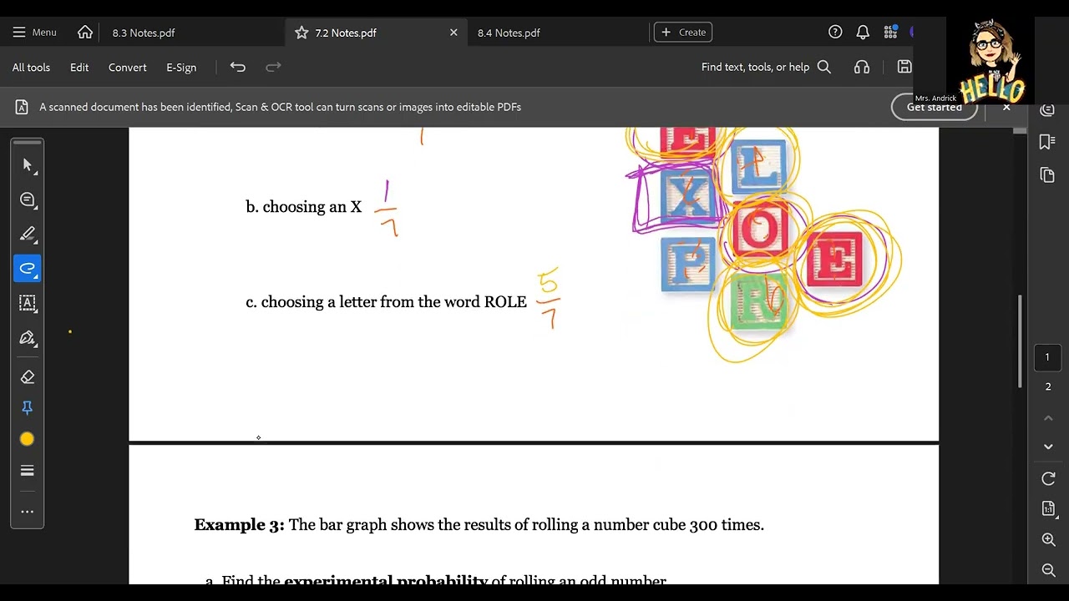Toggle the pin toolbar icon
Viewport: 1069px width, 601px height.
click(x=28, y=407)
